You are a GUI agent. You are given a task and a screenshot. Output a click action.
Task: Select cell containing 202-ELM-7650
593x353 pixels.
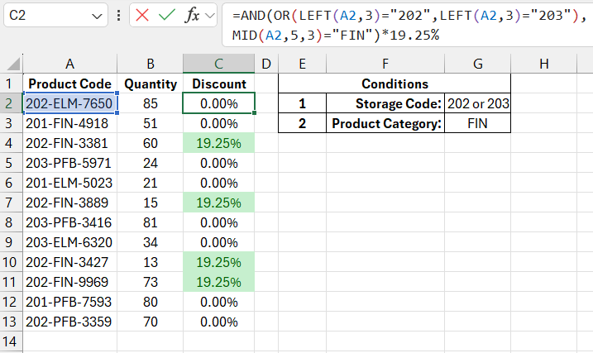(x=70, y=103)
